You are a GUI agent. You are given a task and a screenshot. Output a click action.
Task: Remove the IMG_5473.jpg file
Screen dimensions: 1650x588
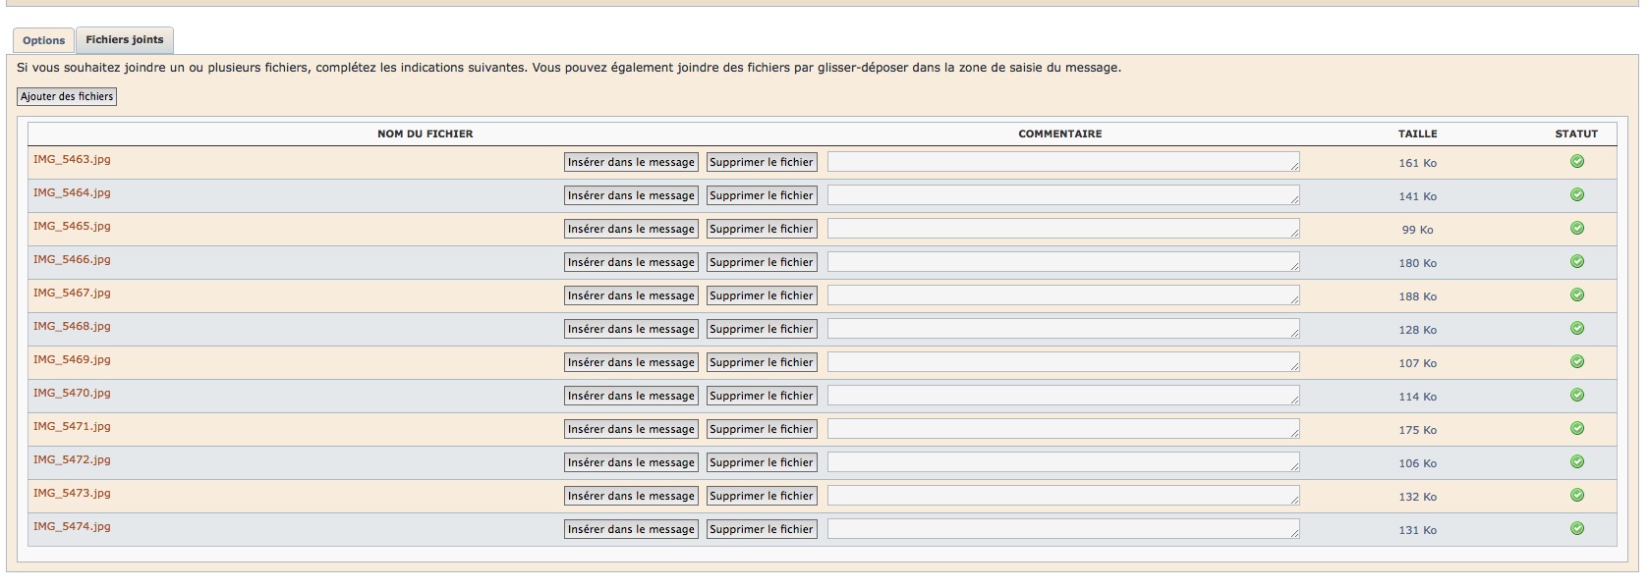[x=762, y=496]
